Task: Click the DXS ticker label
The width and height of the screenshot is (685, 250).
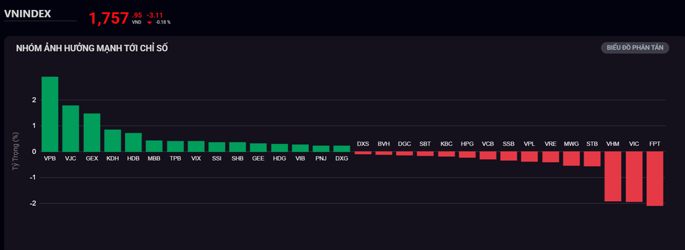Action: [x=363, y=143]
